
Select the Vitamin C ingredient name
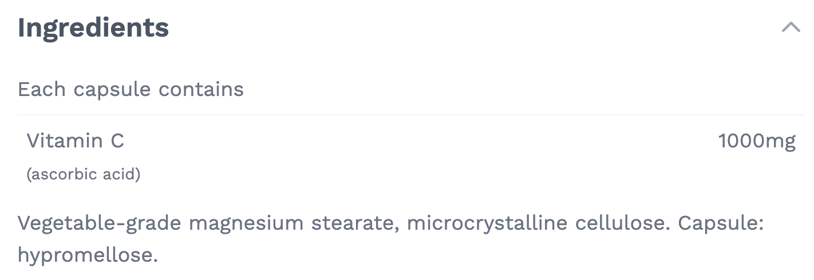(75, 141)
